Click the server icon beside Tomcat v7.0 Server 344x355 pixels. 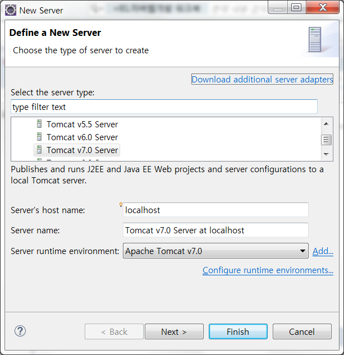[x=39, y=150]
